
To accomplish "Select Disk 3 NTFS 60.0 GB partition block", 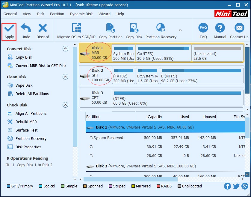I will [178, 98].
